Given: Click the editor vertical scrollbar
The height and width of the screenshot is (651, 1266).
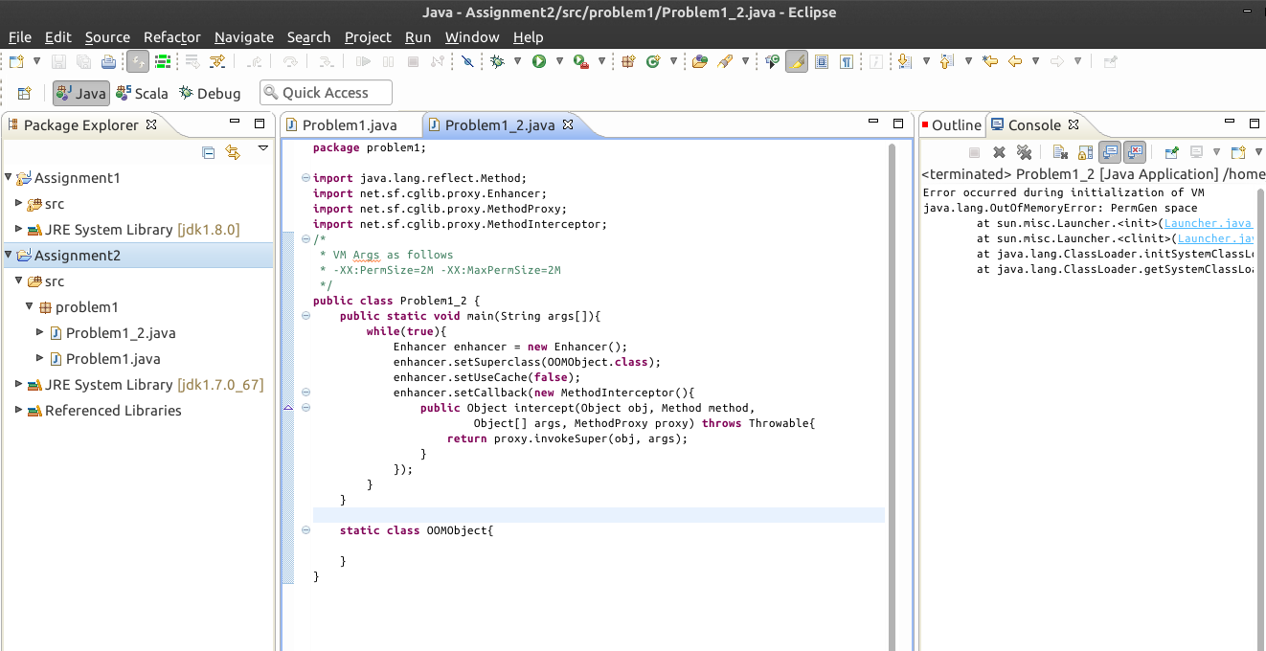Looking at the screenshot, I should (x=893, y=396).
